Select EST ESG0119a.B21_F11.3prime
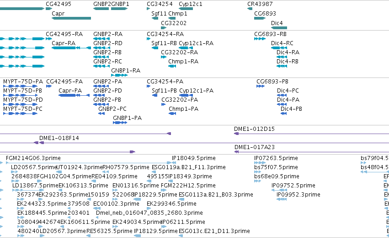389x238 pixels. click(189, 167)
